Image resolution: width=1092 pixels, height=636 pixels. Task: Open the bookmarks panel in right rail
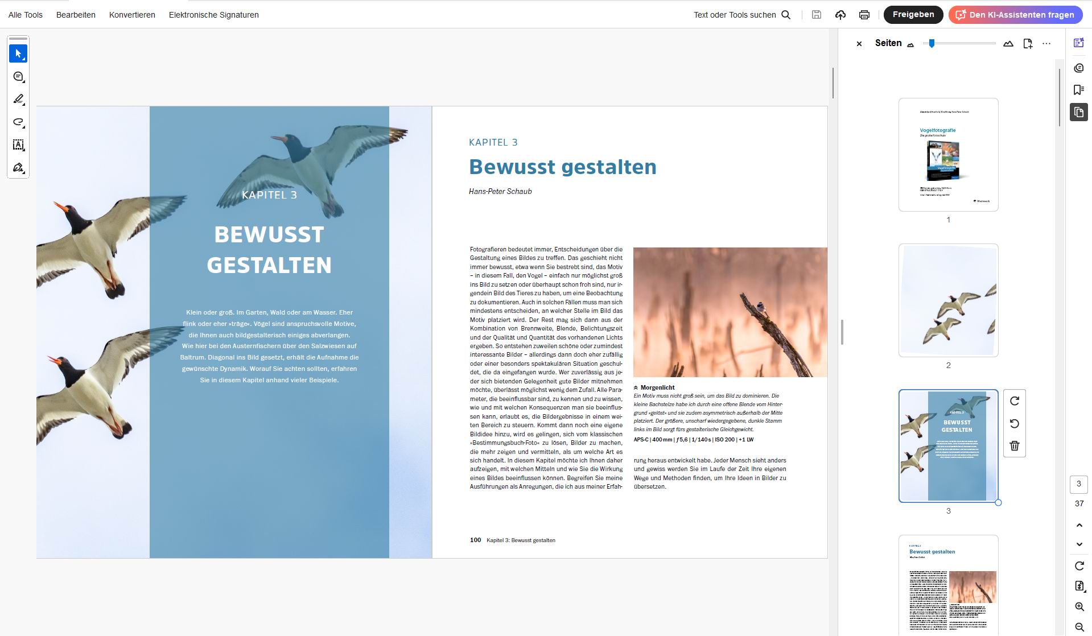point(1079,89)
